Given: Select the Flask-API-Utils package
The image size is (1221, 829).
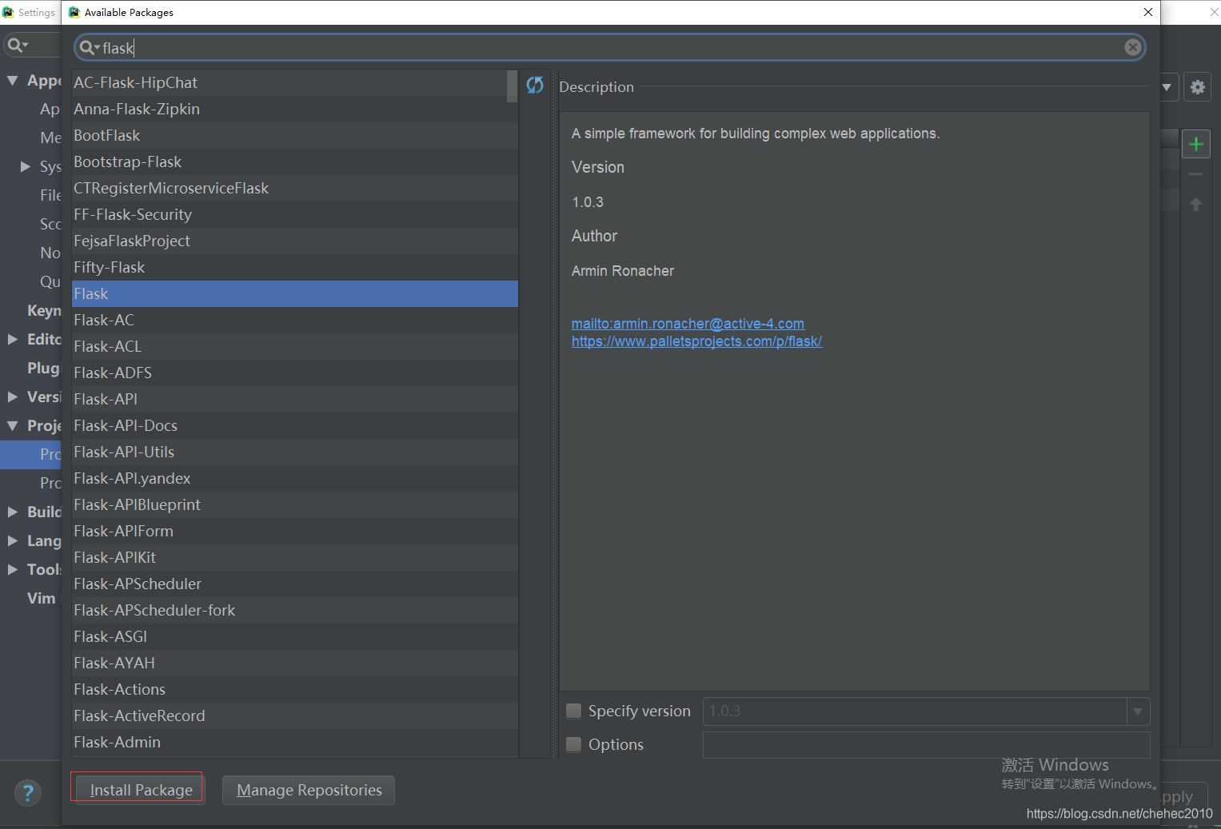Looking at the screenshot, I should (x=295, y=452).
